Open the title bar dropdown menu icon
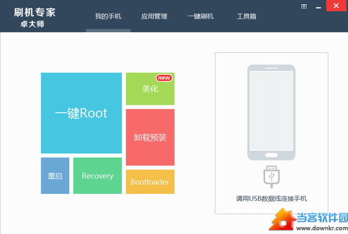 [x=304, y=6]
